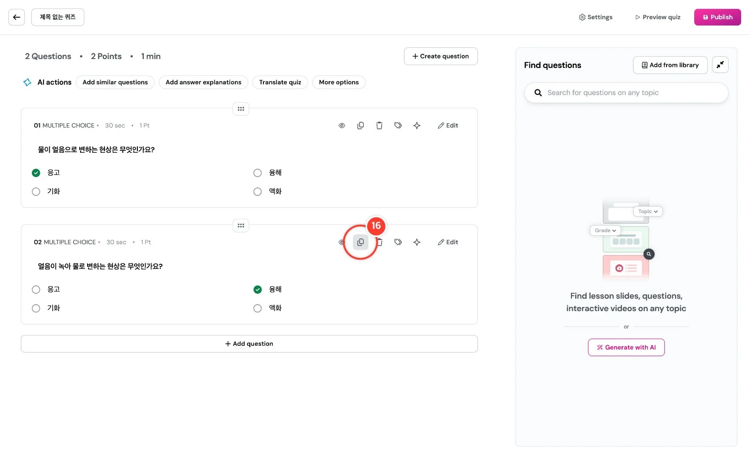
Task: Select answer 용해 in question 01
Action: point(257,173)
